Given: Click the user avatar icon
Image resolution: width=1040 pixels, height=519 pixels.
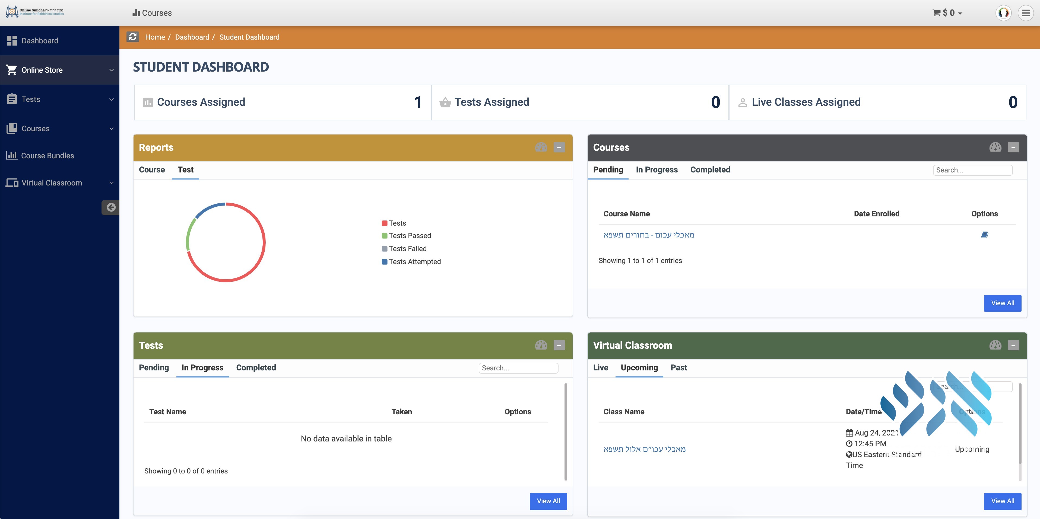Looking at the screenshot, I should pos(1003,13).
